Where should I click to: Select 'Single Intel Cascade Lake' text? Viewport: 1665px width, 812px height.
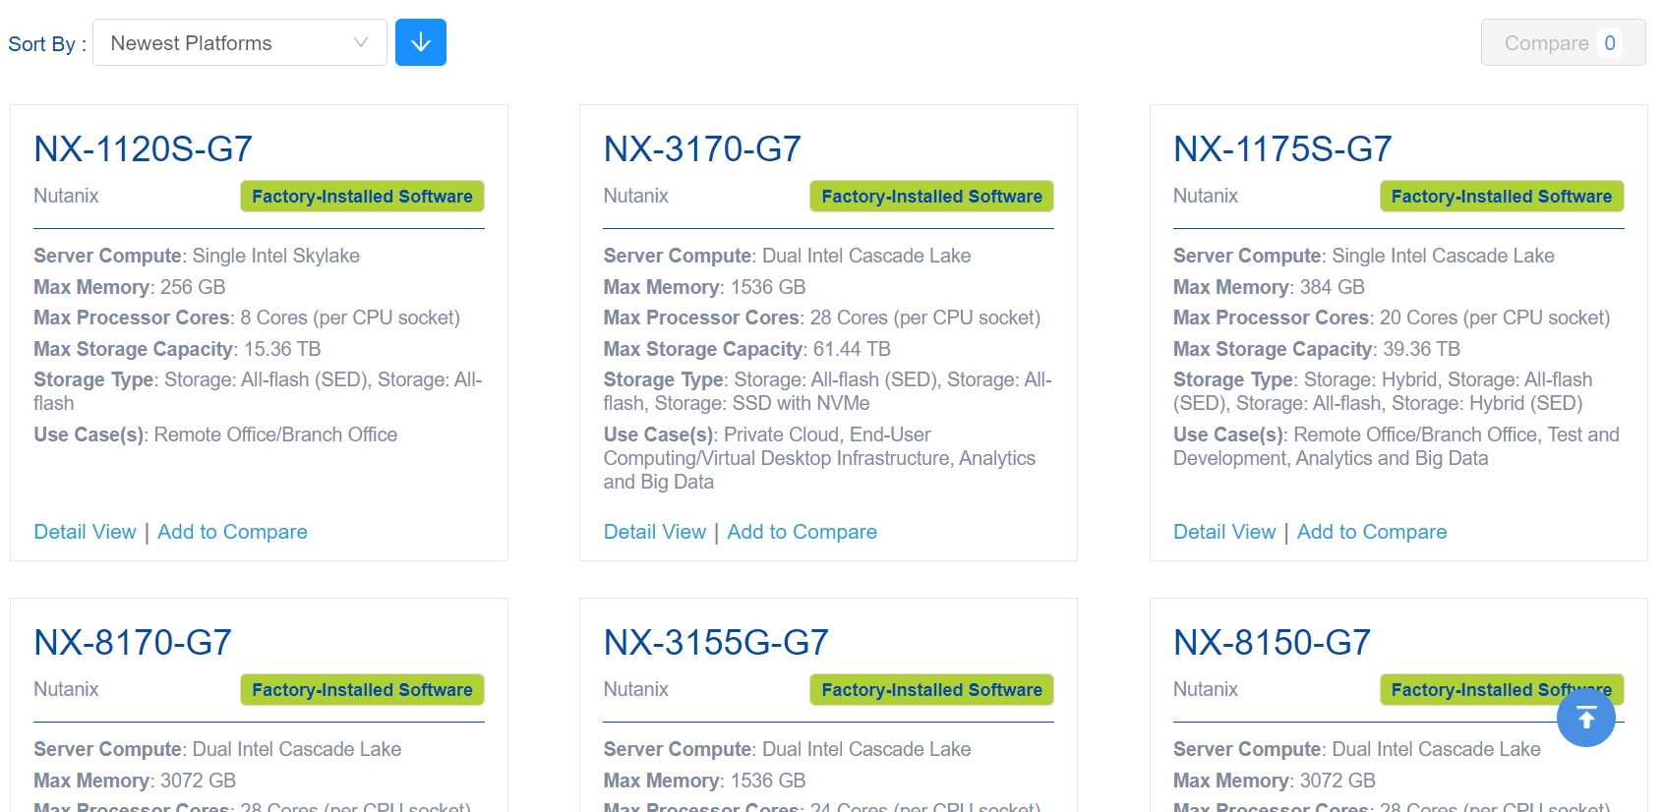1444,256
